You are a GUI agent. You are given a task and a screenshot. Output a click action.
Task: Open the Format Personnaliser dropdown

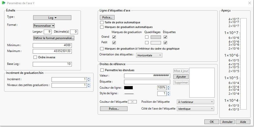pyautogui.click(x=44, y=26)
